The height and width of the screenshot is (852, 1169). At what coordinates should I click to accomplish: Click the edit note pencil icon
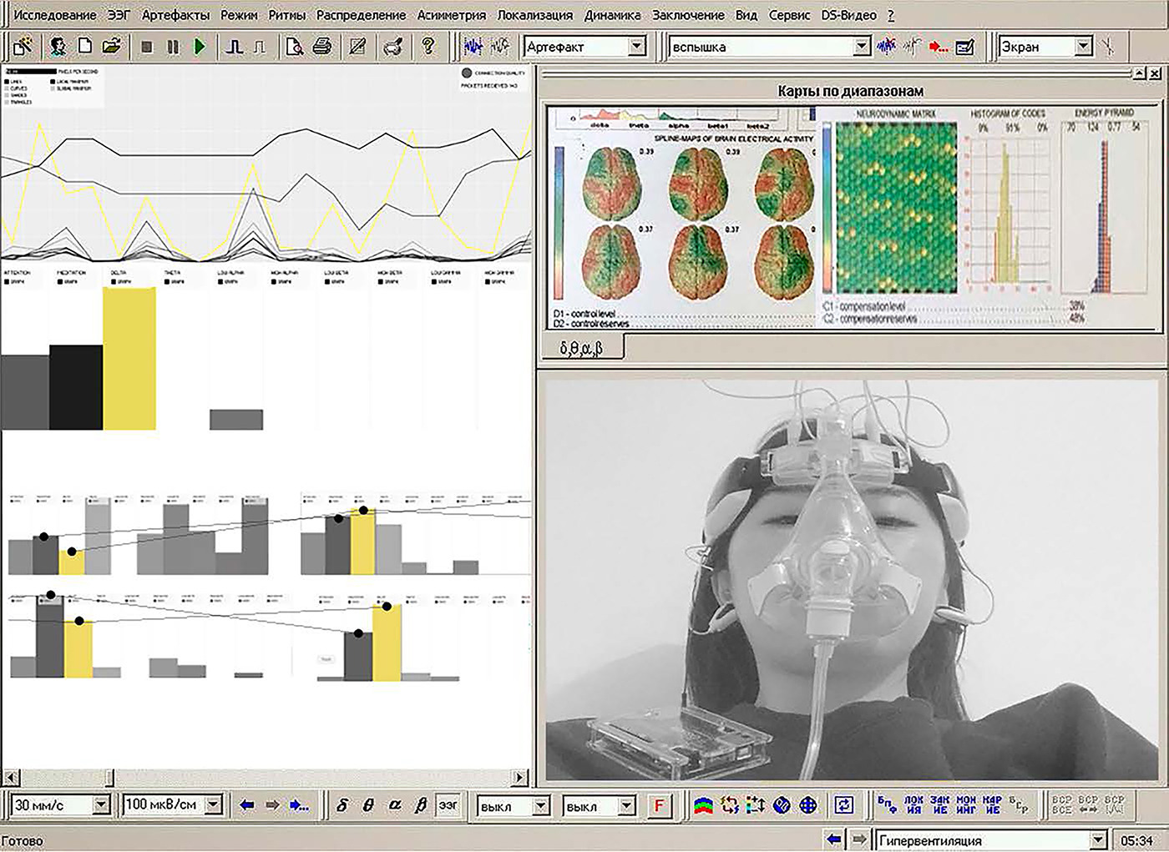[357, 47]
